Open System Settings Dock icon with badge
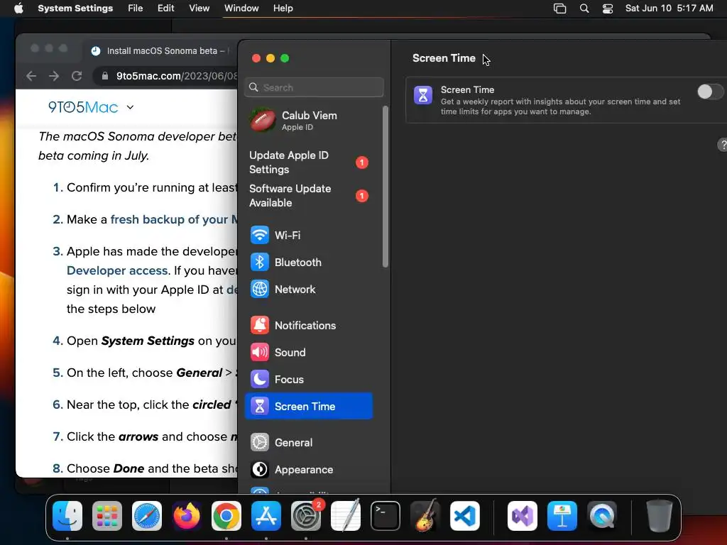Image resolution: width=727 pixels, height=545 pixels. pyautogui.click(x=306, y=516)
